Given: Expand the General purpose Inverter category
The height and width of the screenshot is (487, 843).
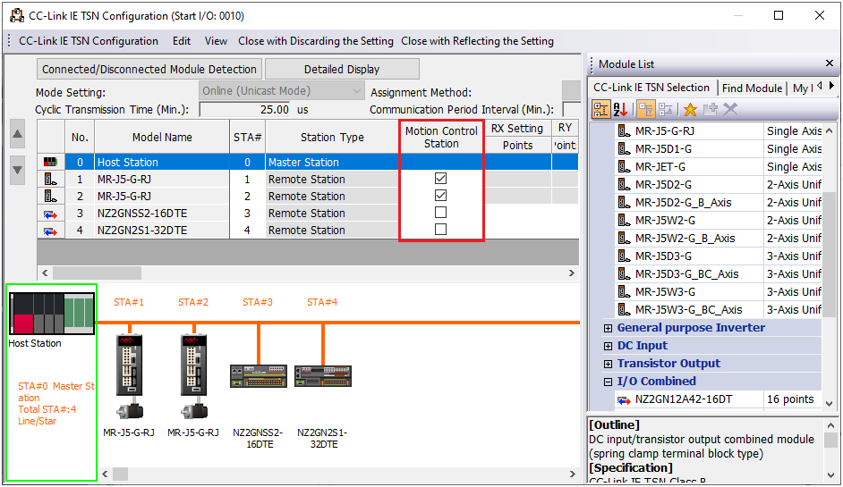Looking at the screenshot, I should coord(608,328).
